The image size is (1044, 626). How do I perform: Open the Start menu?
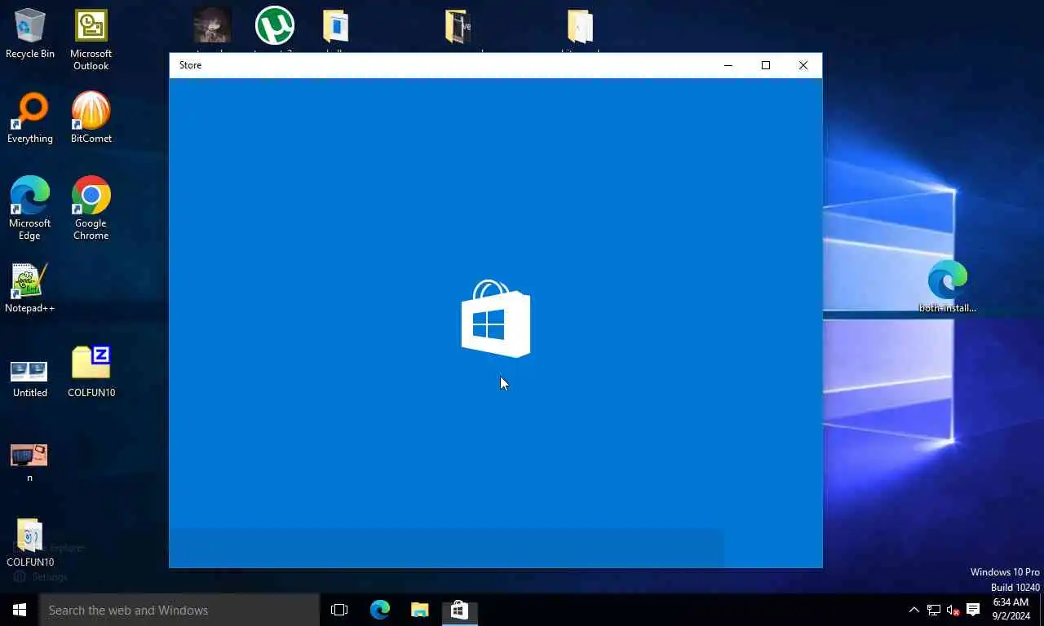click(x=20, y=610)
